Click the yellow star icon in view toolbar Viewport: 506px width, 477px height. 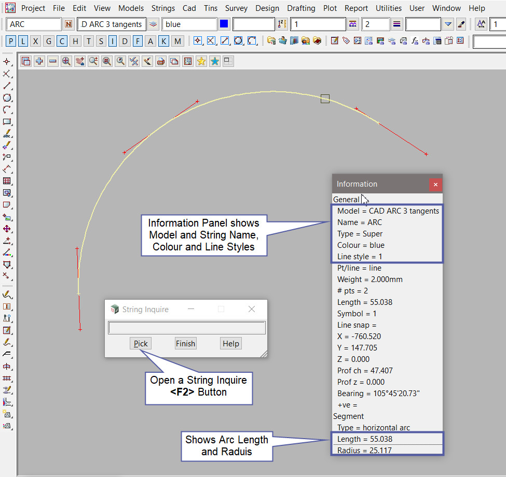[201, 61]
